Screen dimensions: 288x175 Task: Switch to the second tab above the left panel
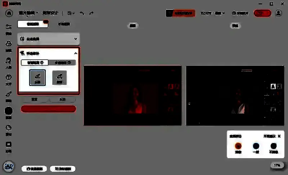pyautogui.click(x=64, y=24)
